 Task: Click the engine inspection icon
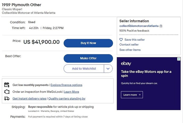(x=7, y=92)
